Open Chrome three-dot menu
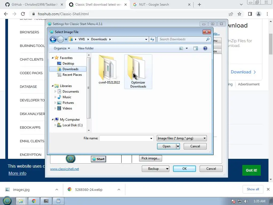Image resolution: width=273 pixels, height=205 pixels. point(267,14)
